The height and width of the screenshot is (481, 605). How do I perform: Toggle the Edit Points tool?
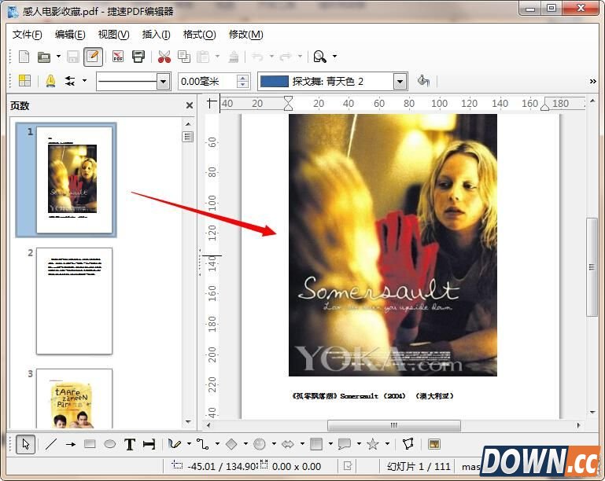pos(408,444)
